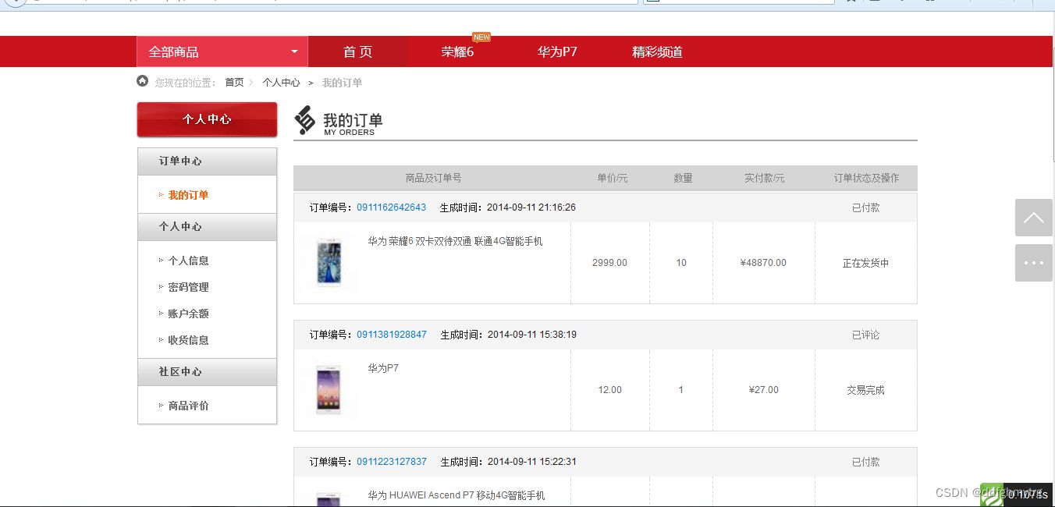The width and height of the screenshot is (1055, 507).
Task: Select 密码管理 from the sidebar
Action: pos(187,286)
